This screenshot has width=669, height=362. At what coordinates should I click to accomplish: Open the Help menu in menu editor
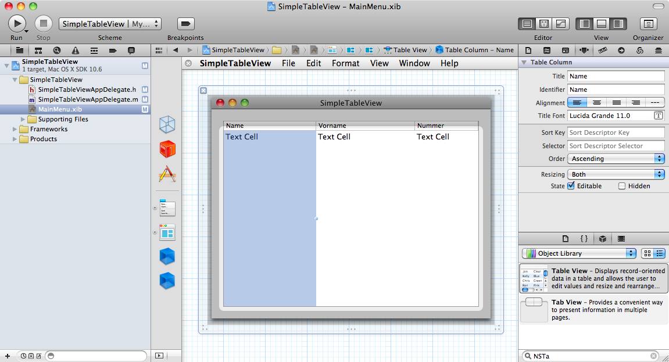pyautogui.click(x=449, y=63)
